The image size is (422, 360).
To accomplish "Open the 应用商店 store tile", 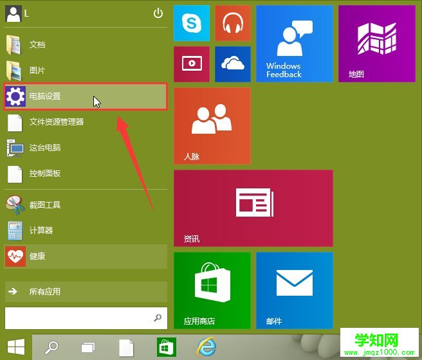I will pyautogui.click(x=212, y=291).
